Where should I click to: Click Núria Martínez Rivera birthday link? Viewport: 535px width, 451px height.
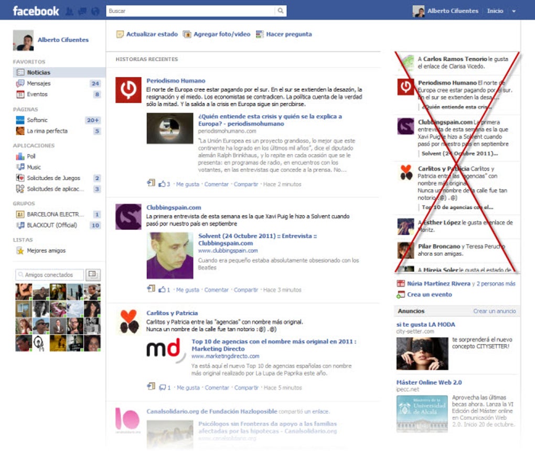tap(439, 283)
